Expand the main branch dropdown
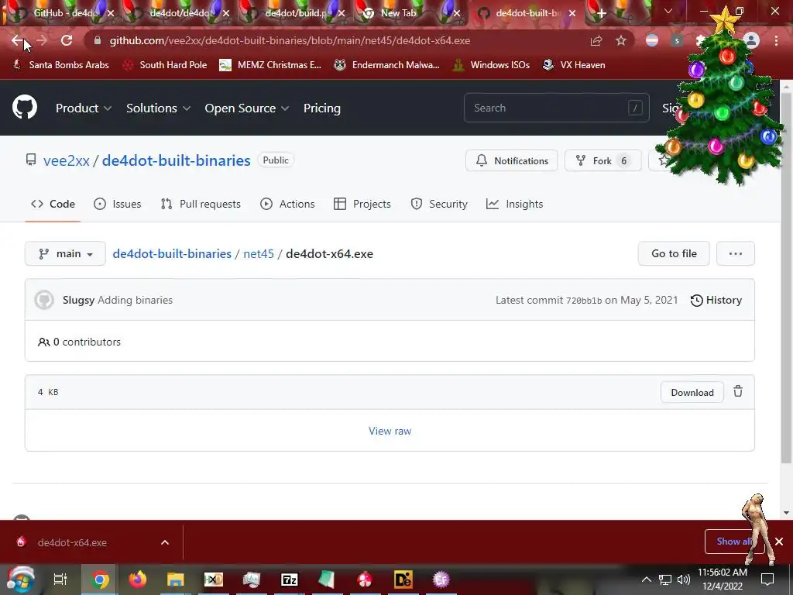The width and height of the screenshot is (793, 595). pyautogui.click(x=65, y=253)
